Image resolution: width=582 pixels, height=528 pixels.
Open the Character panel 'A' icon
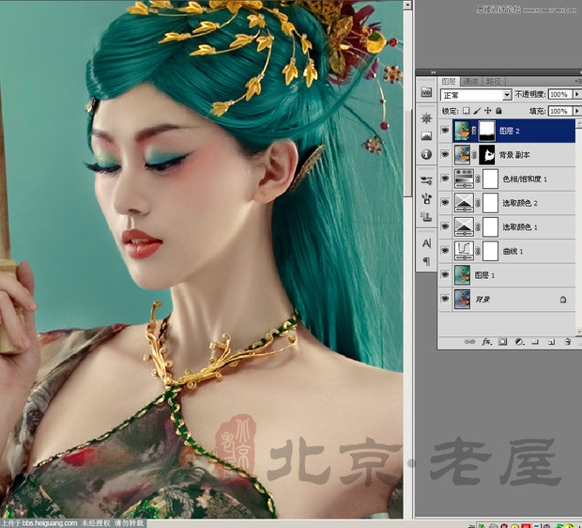426,242
